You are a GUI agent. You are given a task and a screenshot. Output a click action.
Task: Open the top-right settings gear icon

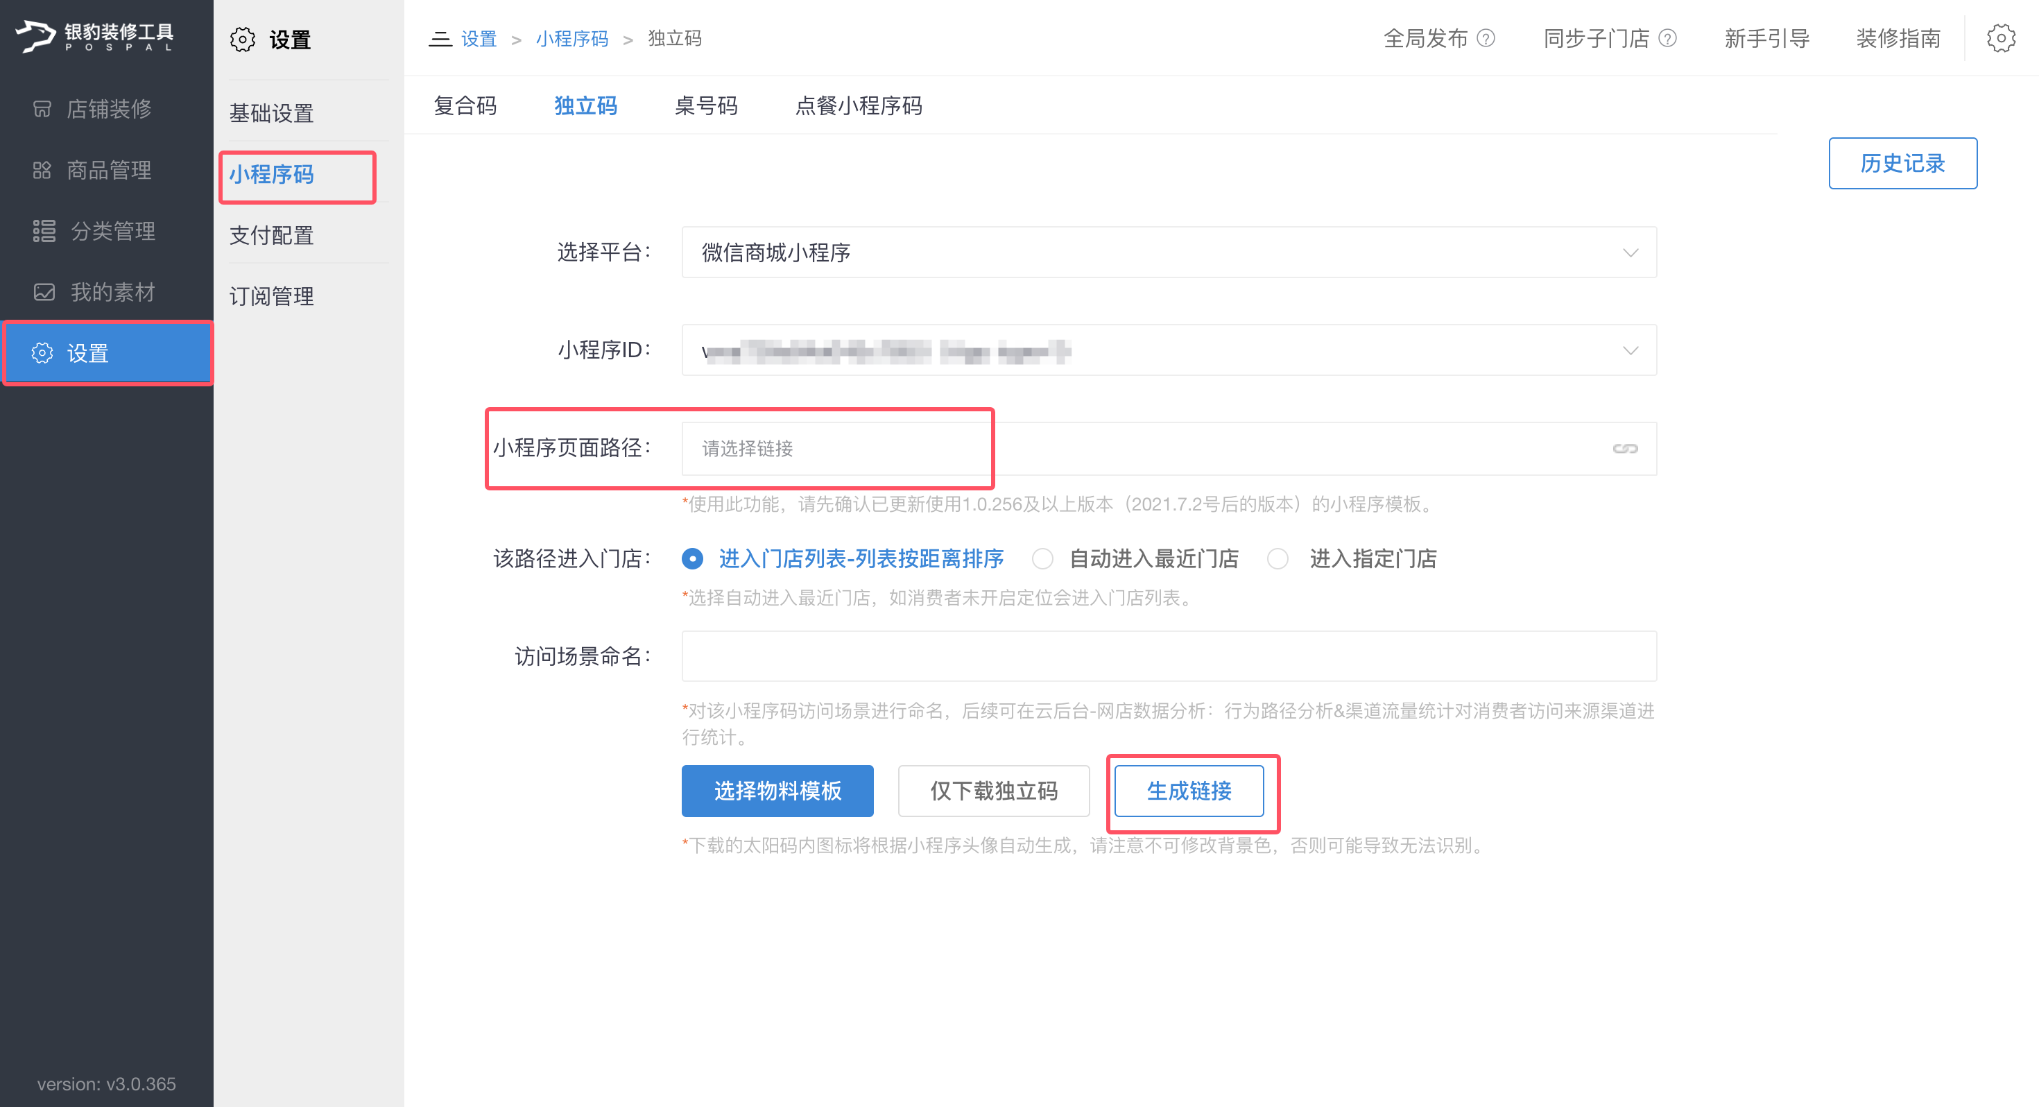pyautogui.click(x=2001, y=38)
